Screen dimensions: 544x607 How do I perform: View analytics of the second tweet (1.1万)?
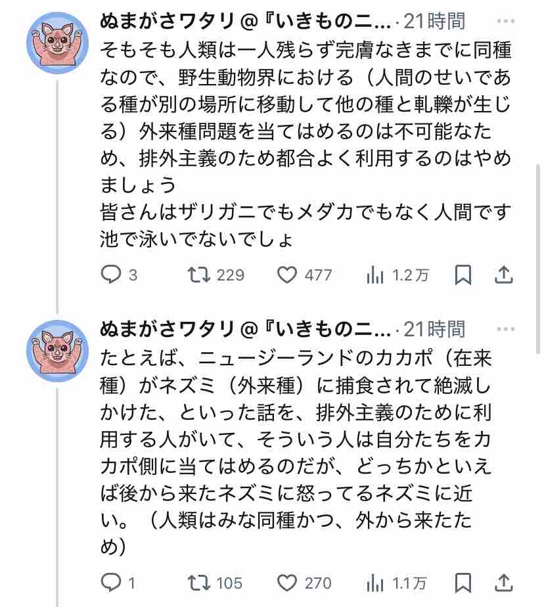click(375, 582)
